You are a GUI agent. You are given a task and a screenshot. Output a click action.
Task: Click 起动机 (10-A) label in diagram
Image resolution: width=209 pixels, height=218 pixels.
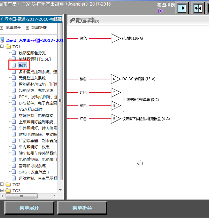(x=132, y=38)
